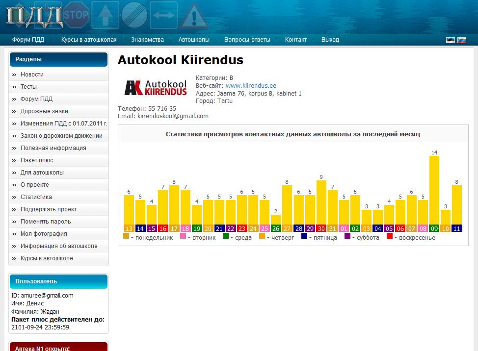This screenshot has height=351, width=478.
Task: Open Форум ПДД sidebar section
Action: [58, 99]
